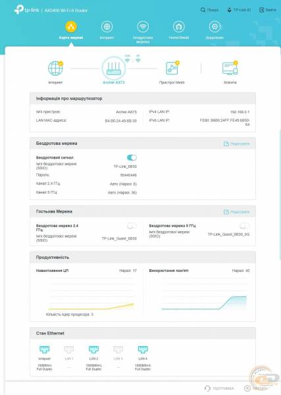Open the Інтернет tab
The image size is (281, 395).
pyautogui.click(x=107, y=30)
